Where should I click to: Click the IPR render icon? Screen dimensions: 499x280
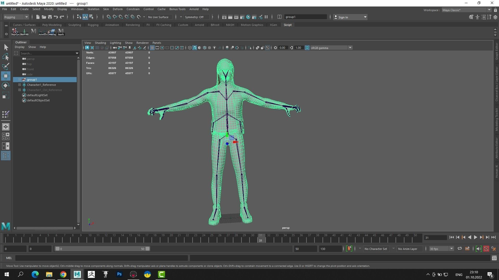pos(236,17)
